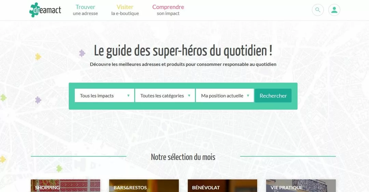This screenshot has height=192, width=369.
Task: Open 'Visiter la e-boutique' menu item
Action: point(125,10)
